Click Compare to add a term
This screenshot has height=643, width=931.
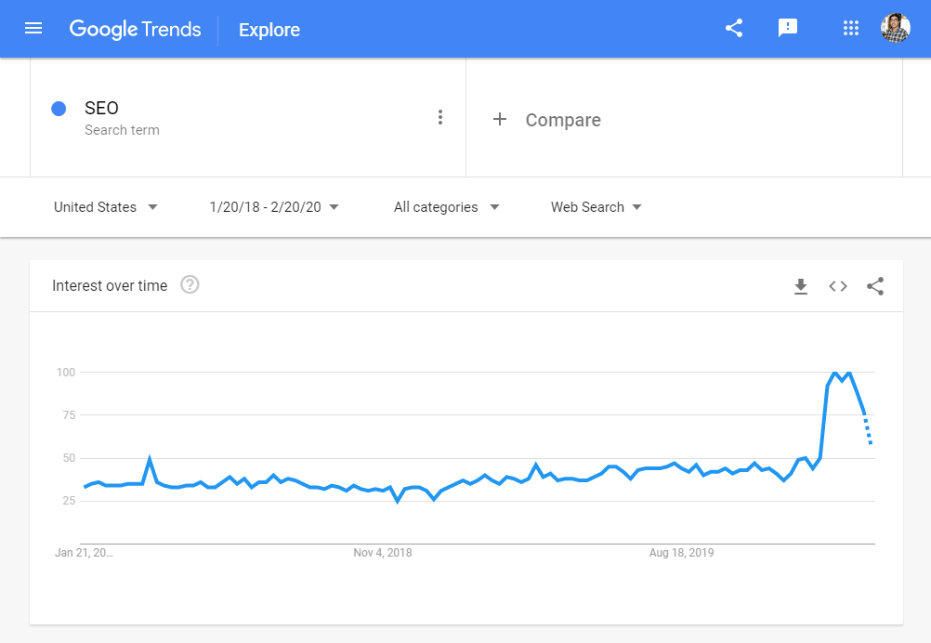coord(547,120)
